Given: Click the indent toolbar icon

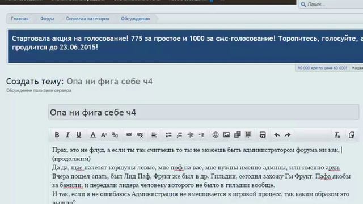Looking at the screenshot, I should (x=201, y=135).
